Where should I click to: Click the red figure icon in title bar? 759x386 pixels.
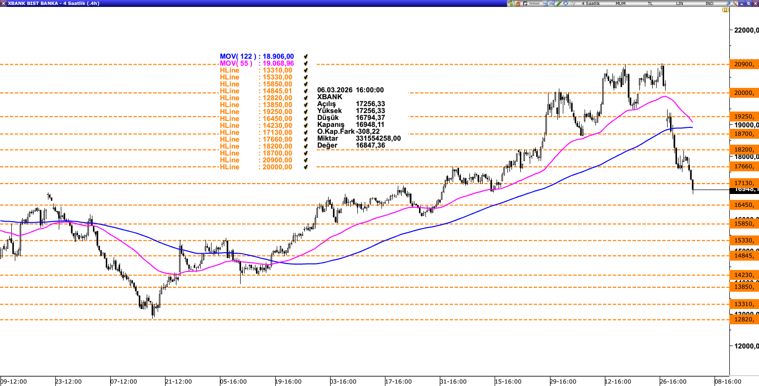pos(518,3)
